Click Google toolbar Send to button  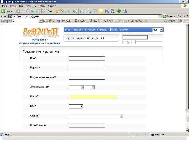click(x=136, y=21)
